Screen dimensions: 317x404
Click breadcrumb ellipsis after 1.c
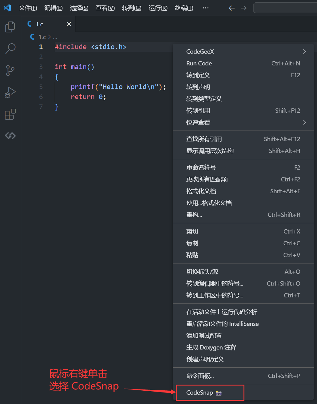55,38
